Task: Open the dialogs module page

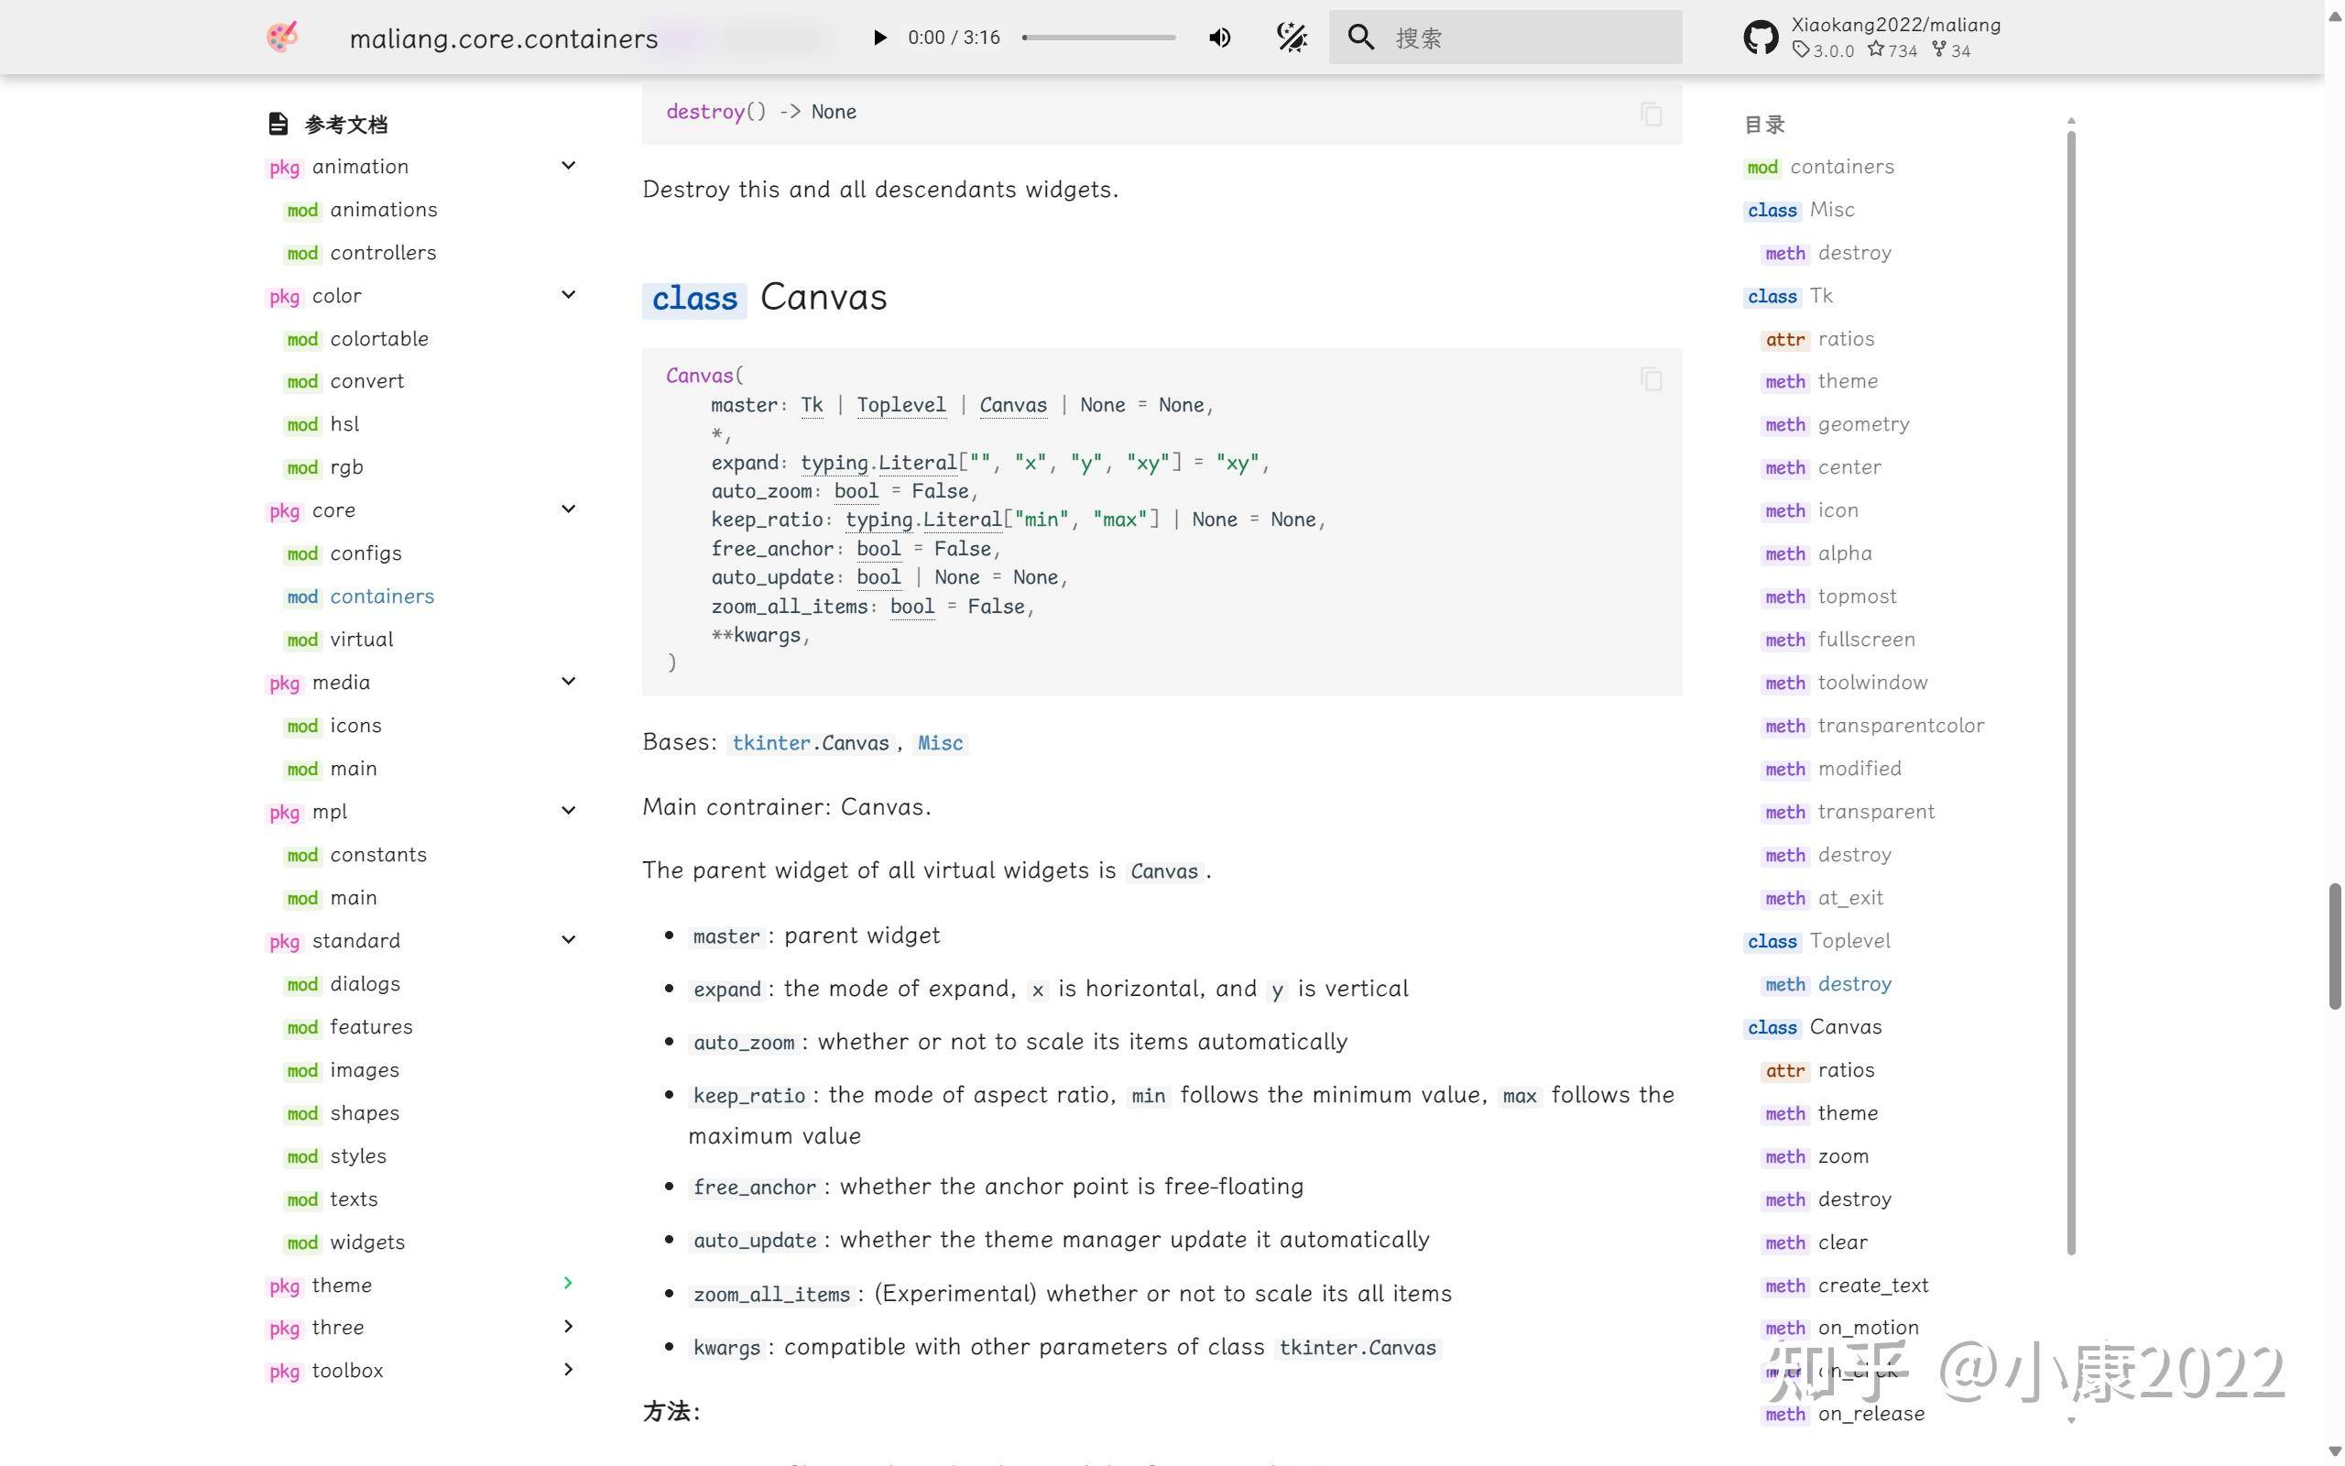Action: 342,983
